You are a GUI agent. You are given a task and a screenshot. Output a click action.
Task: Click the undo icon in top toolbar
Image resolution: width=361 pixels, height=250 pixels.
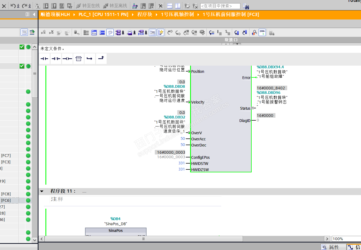point(13,6)
